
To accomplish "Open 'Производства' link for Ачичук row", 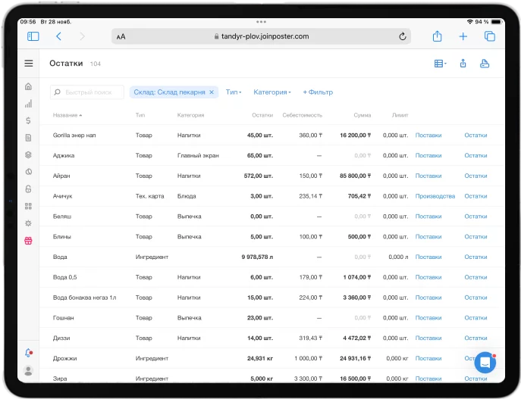I will point(435,196).
